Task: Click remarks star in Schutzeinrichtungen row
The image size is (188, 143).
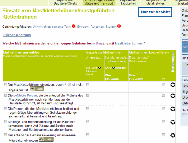Action: coord(173,109)
